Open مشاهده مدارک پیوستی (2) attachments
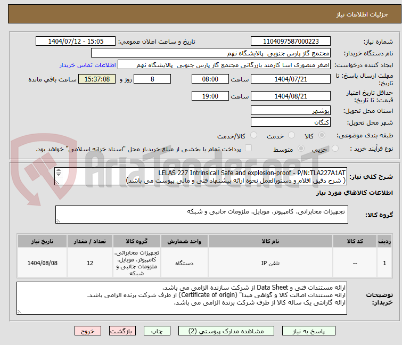 coord(226,331)
